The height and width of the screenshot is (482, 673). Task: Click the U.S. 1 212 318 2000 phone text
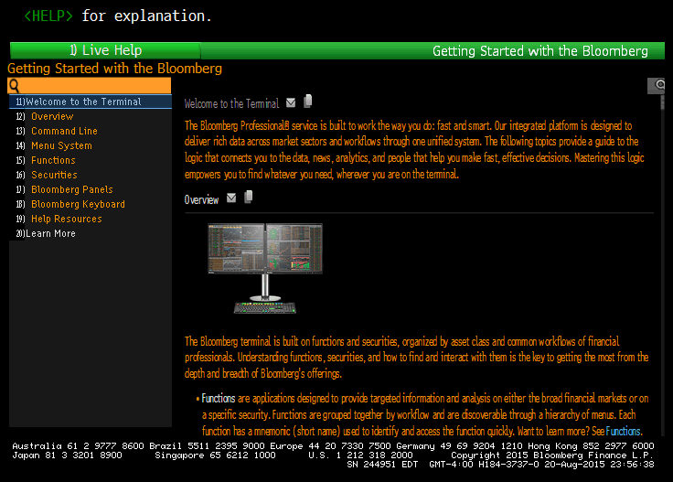360,455
